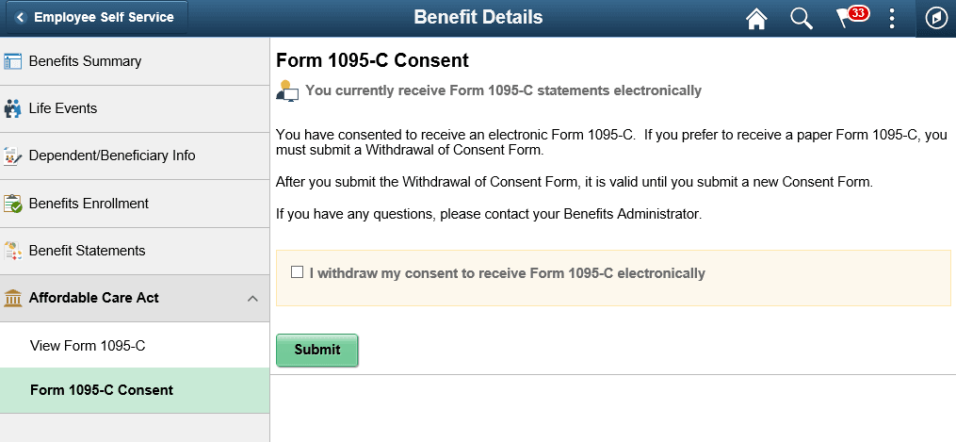
Task: Click the Dependent/Beneficiary Info icon
Action: [x=12, y=156]
